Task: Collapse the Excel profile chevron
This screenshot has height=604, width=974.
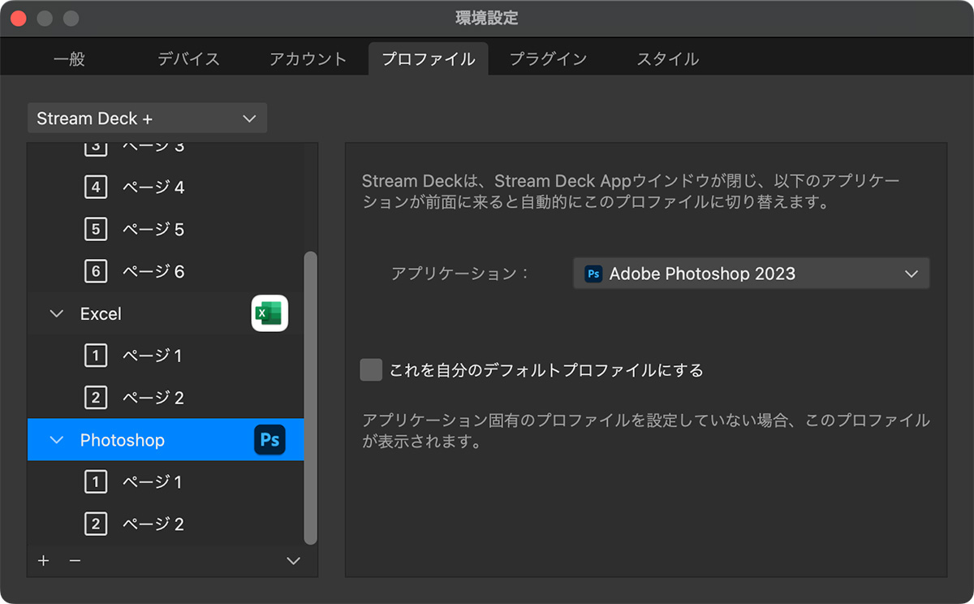Action: point(57,313)
